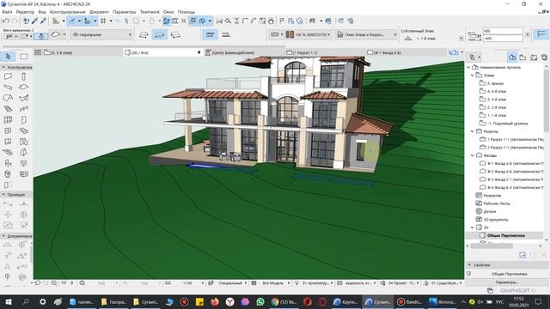The height and width of the screenshot is (309, 550).
Task: Select third slab reference plane option
Action: click(175, 34)
